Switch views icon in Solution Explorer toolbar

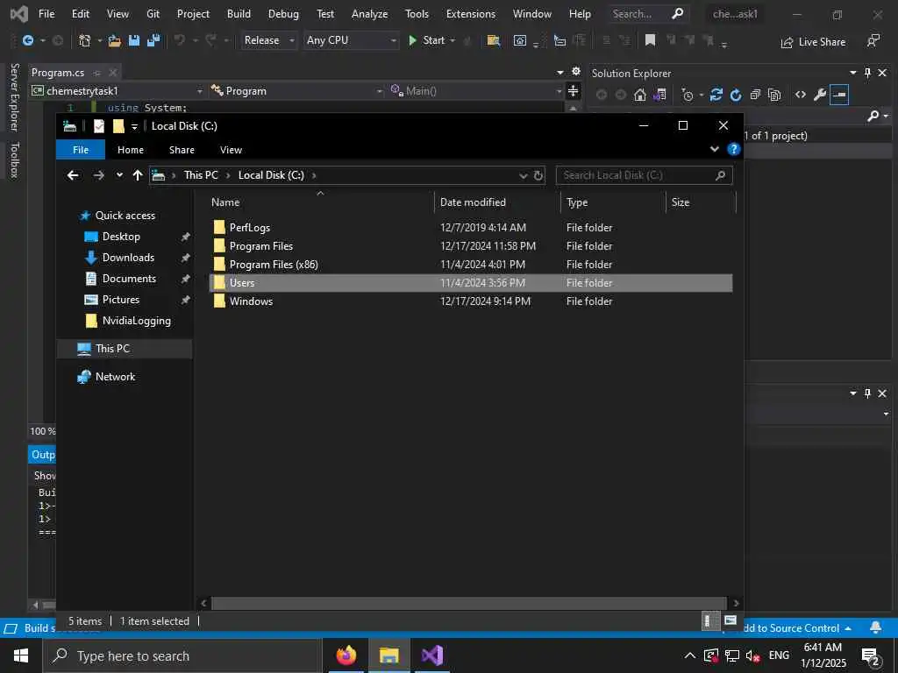pos(659,95)
